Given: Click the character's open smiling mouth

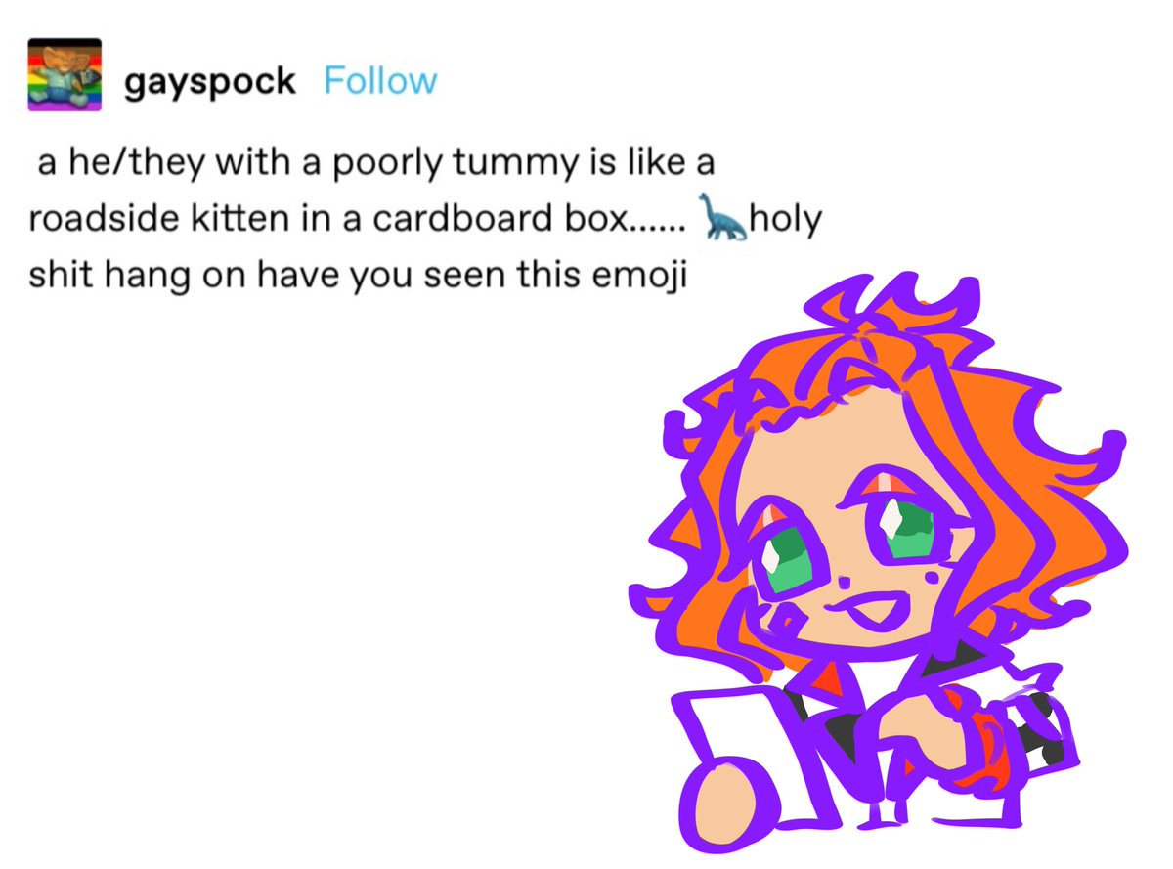Looking at the screenshot, I should [x=876, y=611].
